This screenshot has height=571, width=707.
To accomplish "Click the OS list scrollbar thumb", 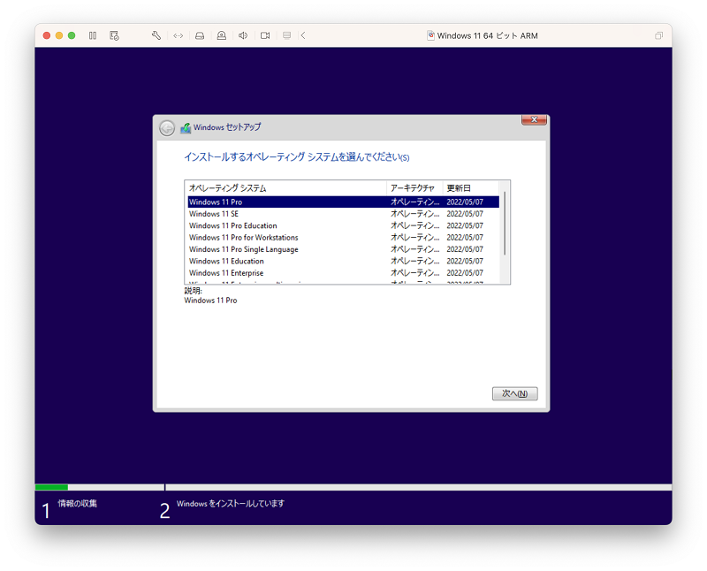I will point(505,224).
